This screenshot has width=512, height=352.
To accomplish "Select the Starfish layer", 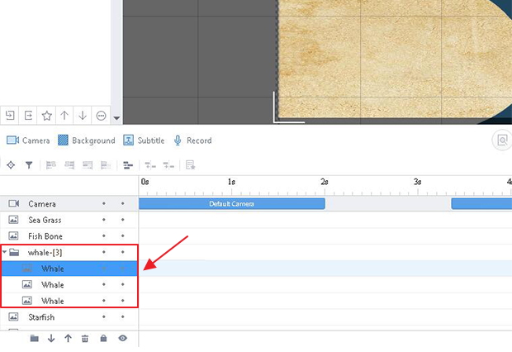I will click(x=69, y=317).
